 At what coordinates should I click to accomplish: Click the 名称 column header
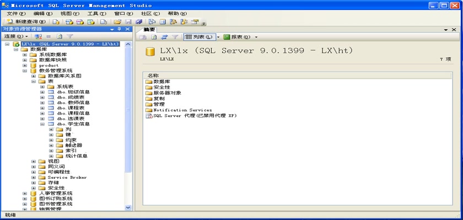[297, 76]
